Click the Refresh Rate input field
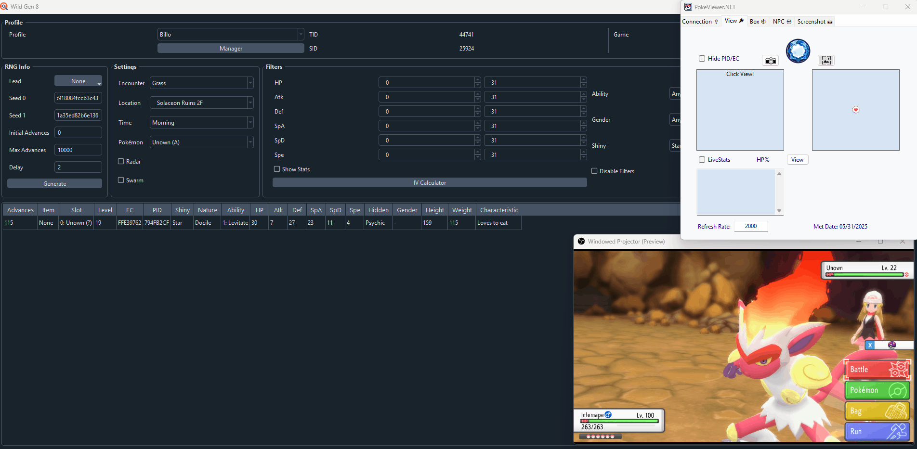 [751, 226]
